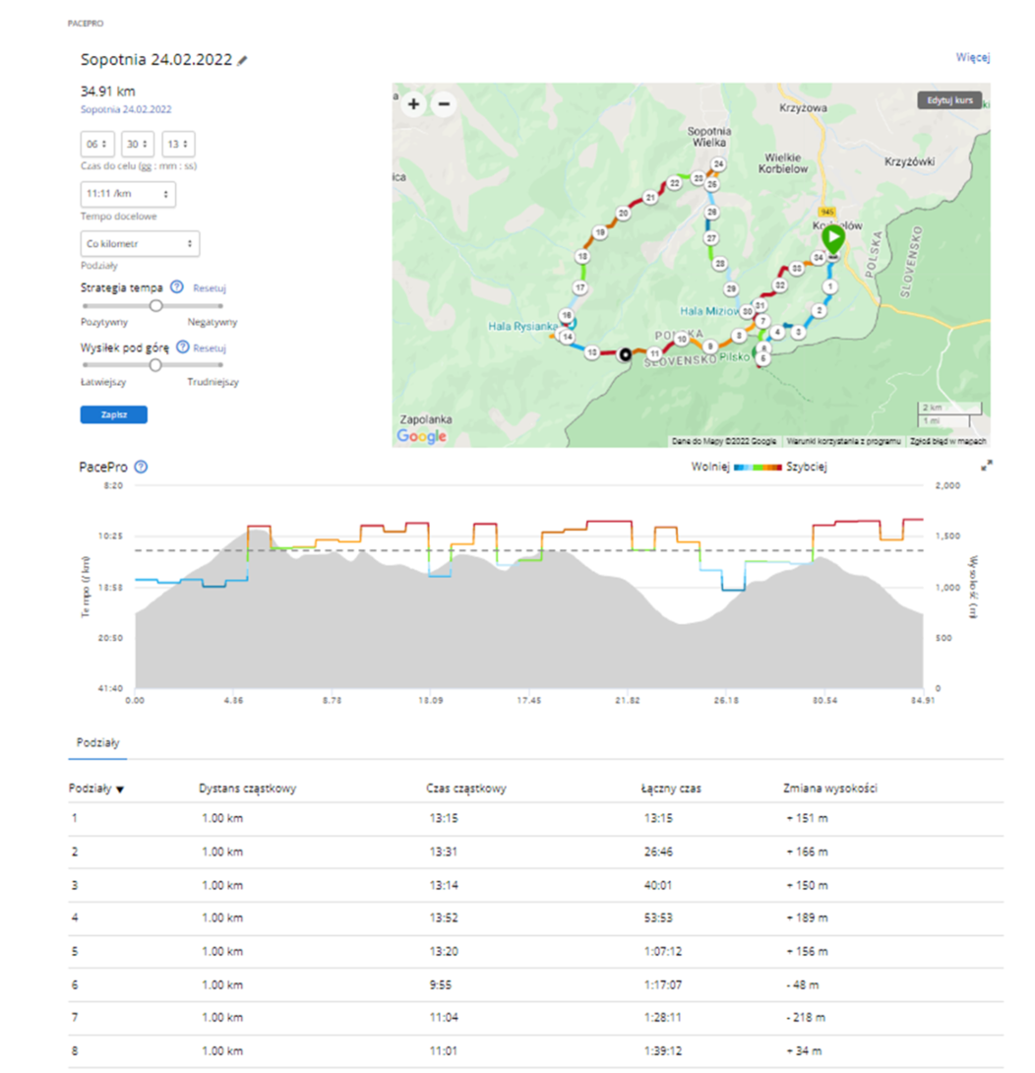Open the Google logo link on the map
The height and width of the screenshot is (1073, 1035).
pos(421,436)
